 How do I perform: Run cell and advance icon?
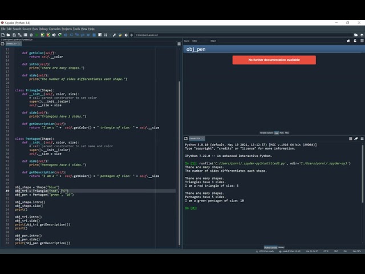tap(48, 35)
